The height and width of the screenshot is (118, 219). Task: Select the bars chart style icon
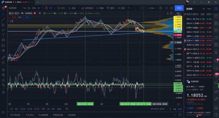46,8
